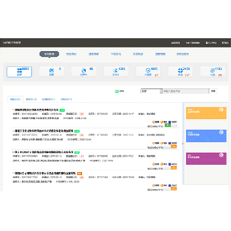
Task: Click the red calendar icon in the first record row
Action: 81,114
